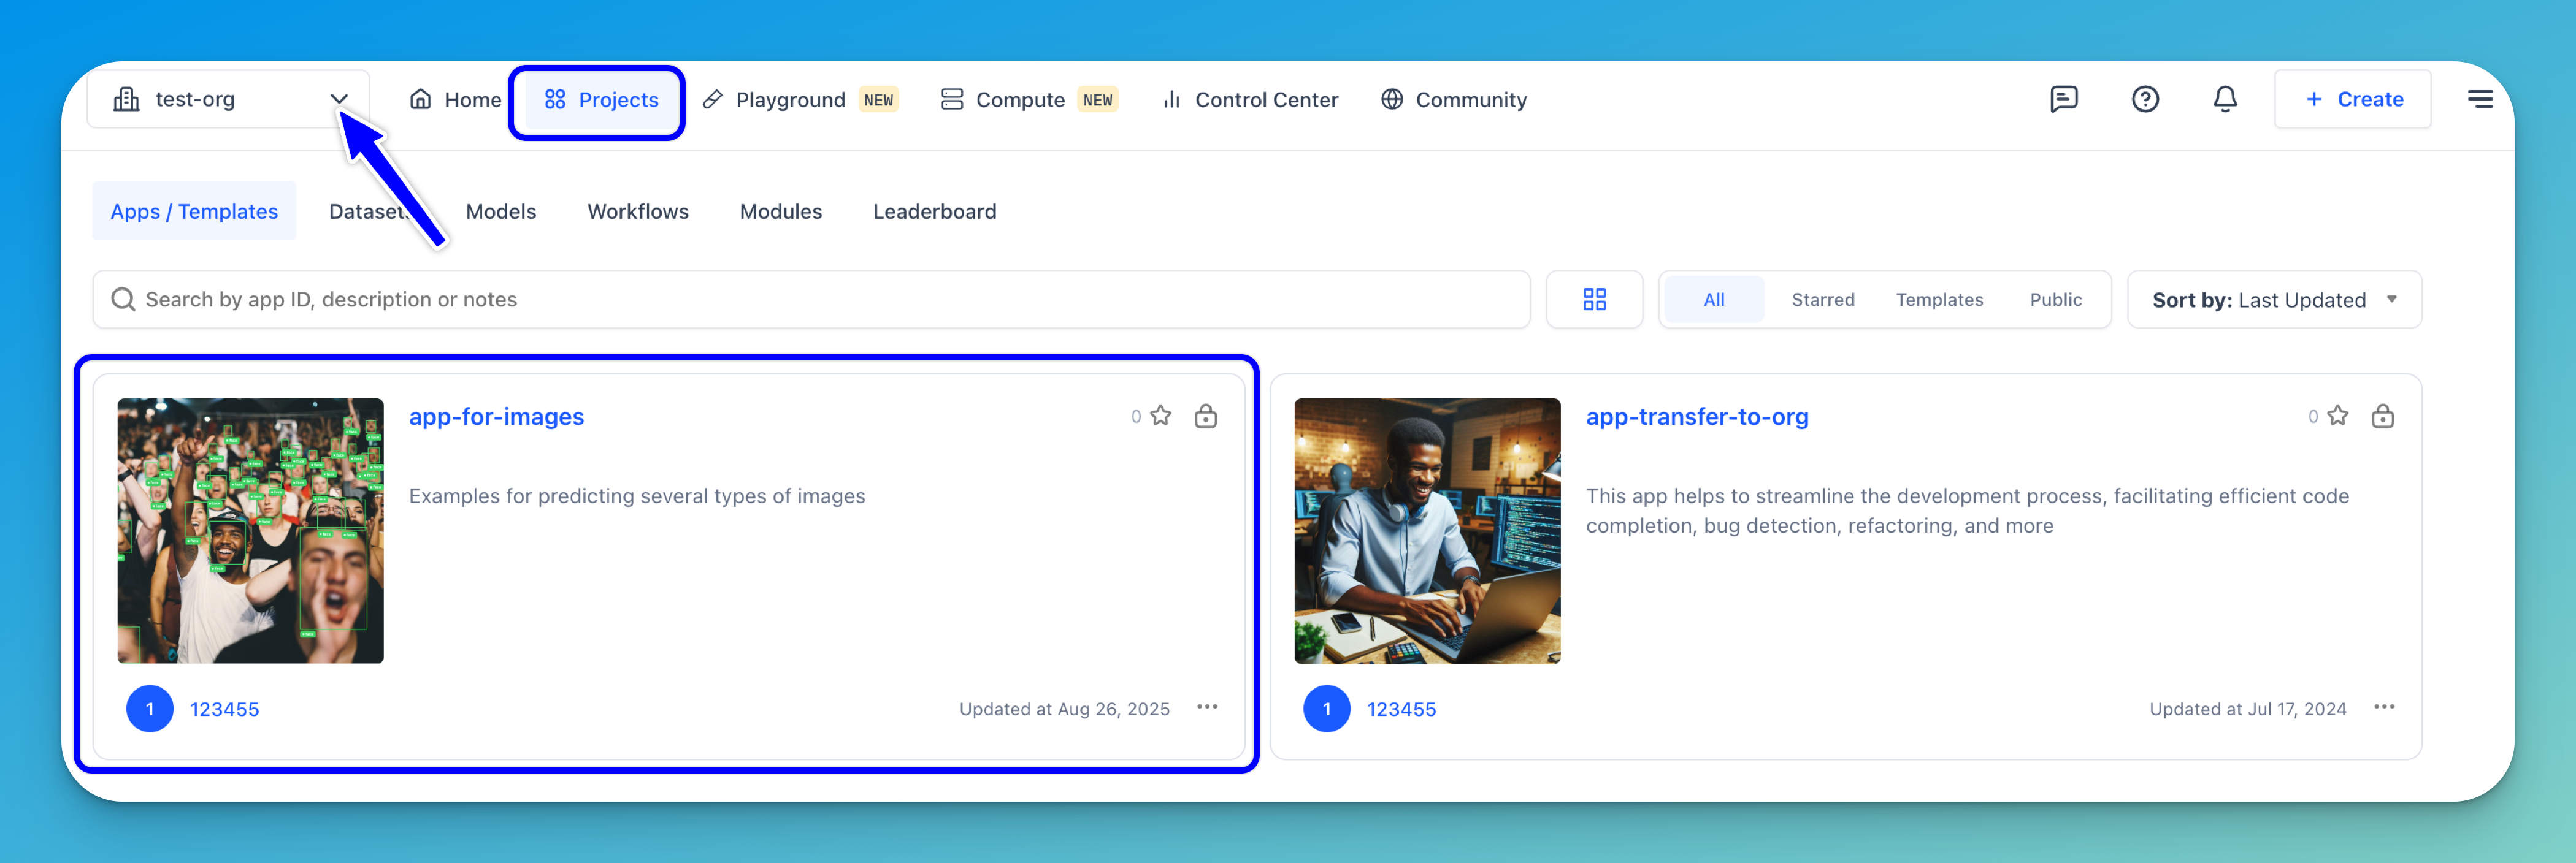Switch to Apps / Templates tab
Image resolution: width=2576 pixels, height=863 pixels.
(194, 211)
